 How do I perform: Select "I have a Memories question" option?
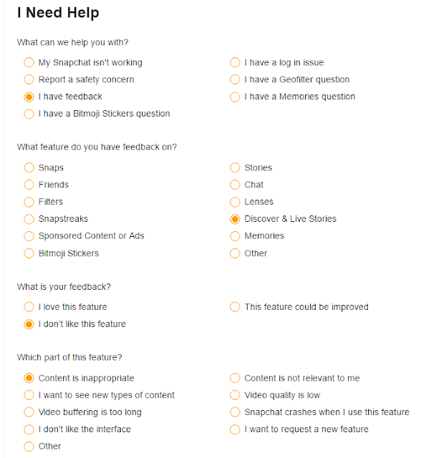(235, 97)
